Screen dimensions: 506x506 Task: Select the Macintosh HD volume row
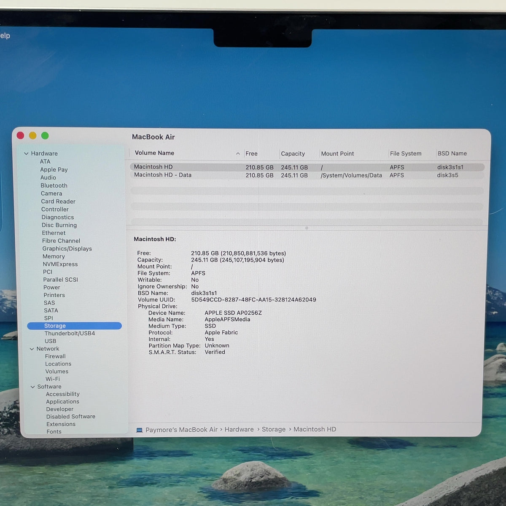click(307, 167)
